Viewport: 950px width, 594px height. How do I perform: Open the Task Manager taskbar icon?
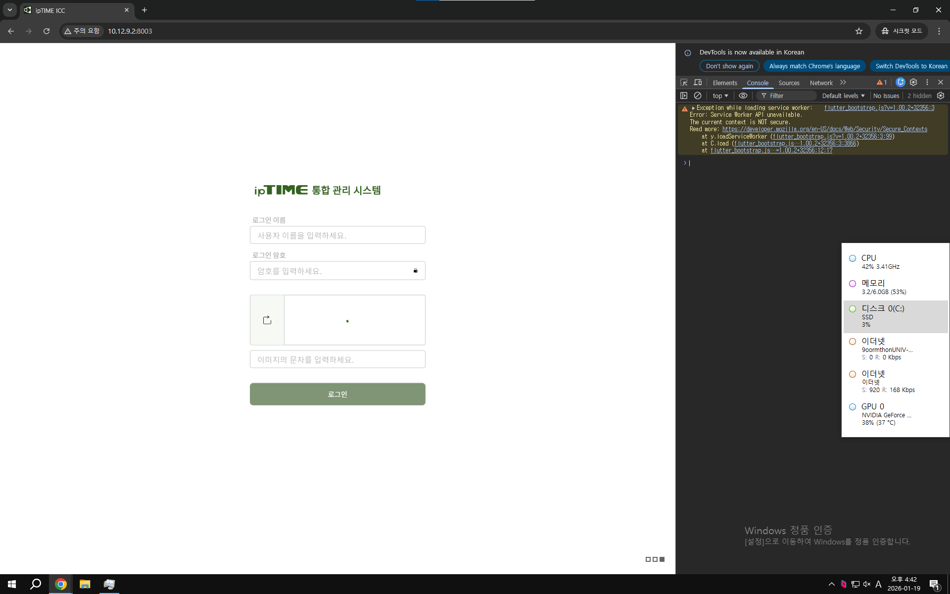[x=109, y=584]
